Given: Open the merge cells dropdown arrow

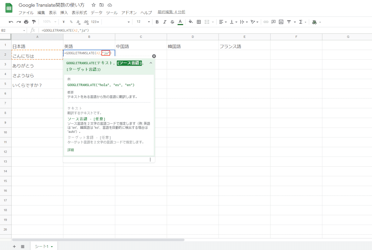Looking at the screenshot, I should tap(213, 22).
